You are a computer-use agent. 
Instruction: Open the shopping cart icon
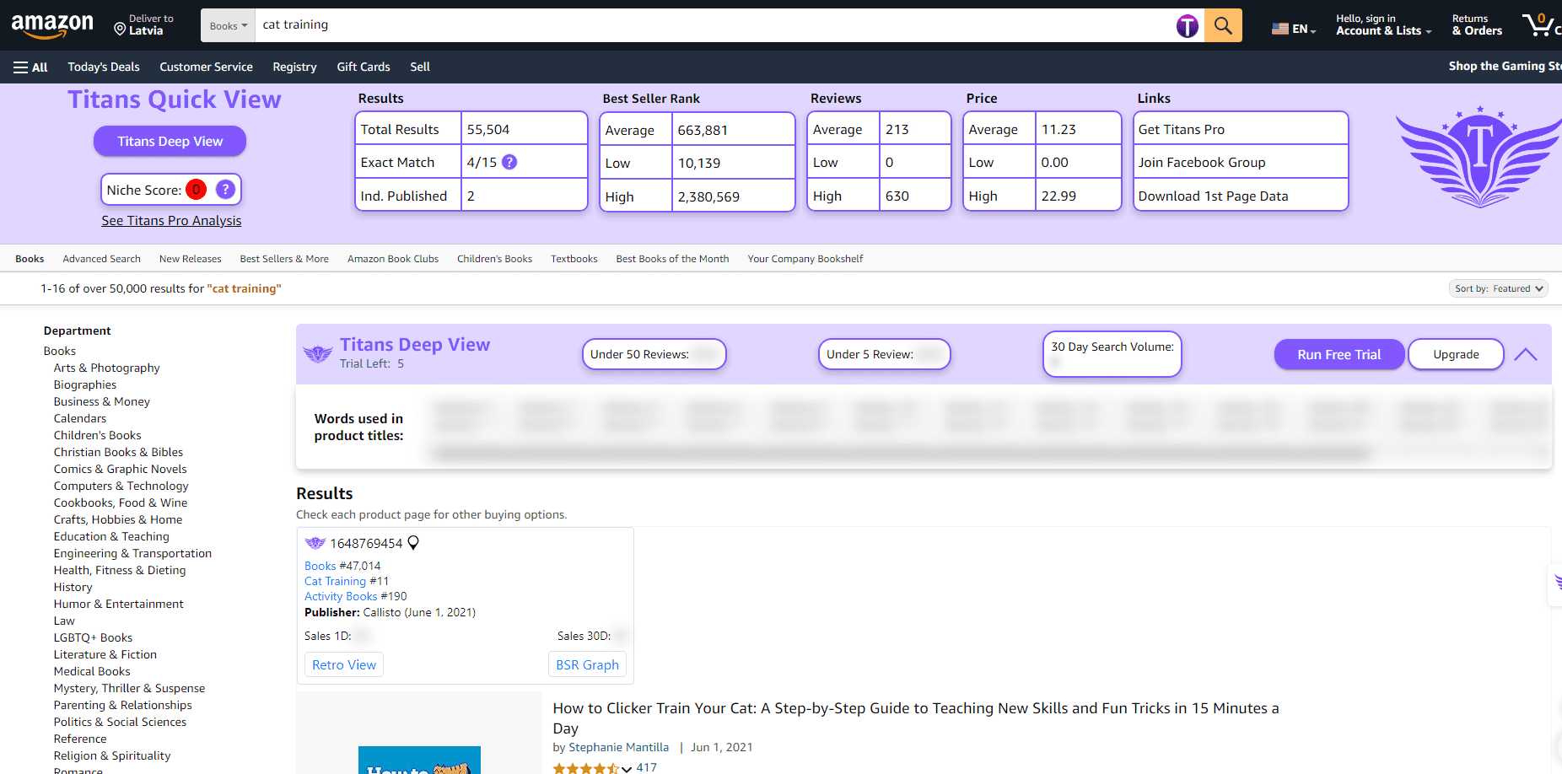point(1540,25)
